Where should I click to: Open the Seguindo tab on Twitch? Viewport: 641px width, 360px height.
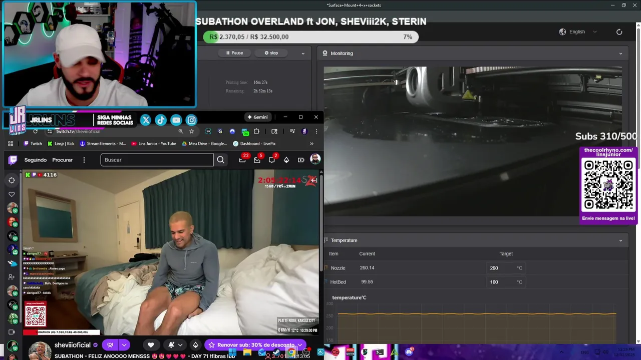tap(36, 160)
